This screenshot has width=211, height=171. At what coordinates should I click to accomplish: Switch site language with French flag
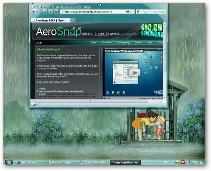pos(41,43)
